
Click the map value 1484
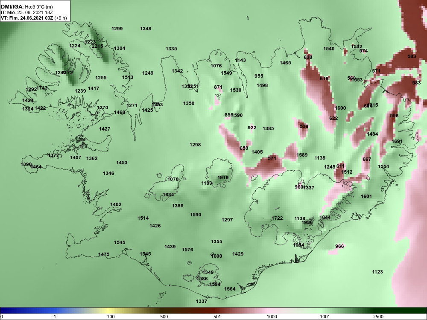(x=372, y=134)
